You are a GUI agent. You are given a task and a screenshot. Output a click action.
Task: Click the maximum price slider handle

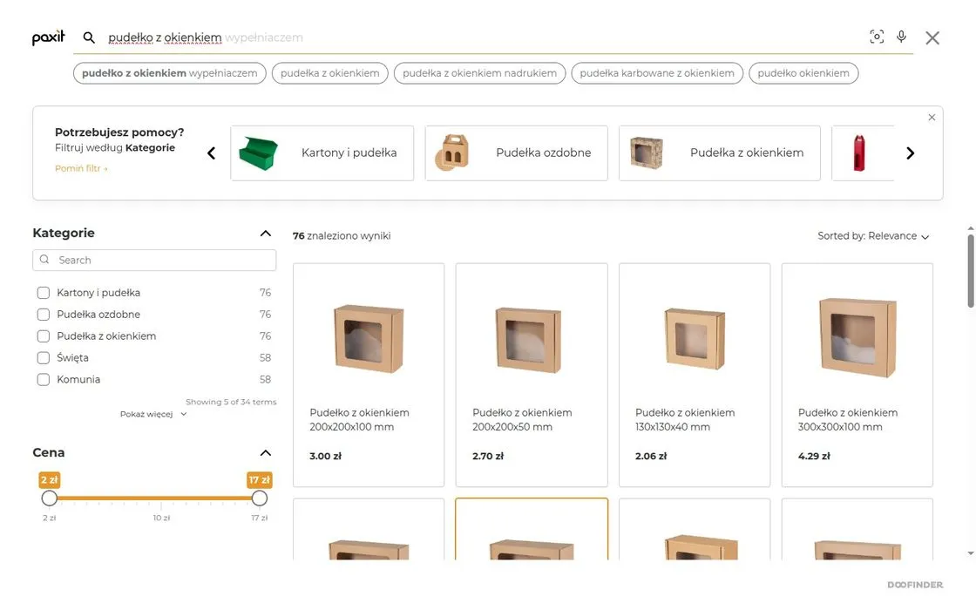(x=260, y=498)
